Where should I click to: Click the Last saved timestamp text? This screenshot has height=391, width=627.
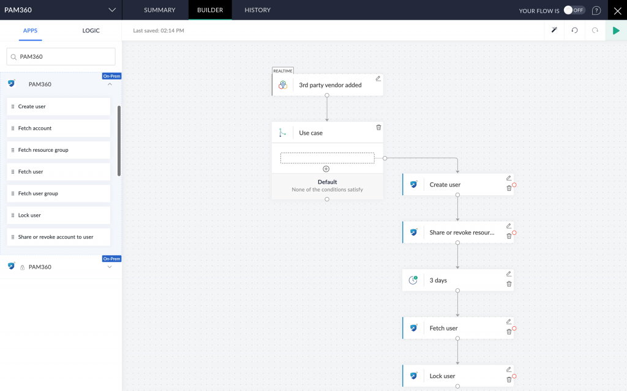(x=159, y=31)
